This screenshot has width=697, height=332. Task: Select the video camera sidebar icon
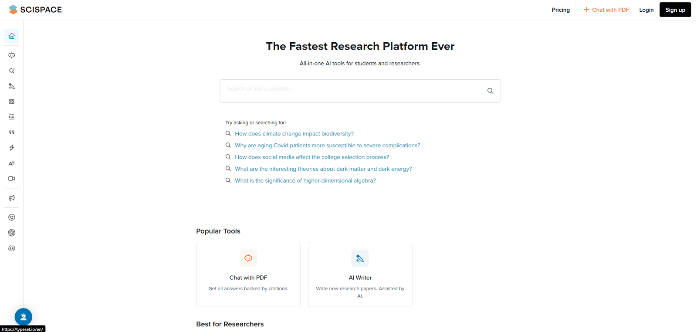coord(12,179)
